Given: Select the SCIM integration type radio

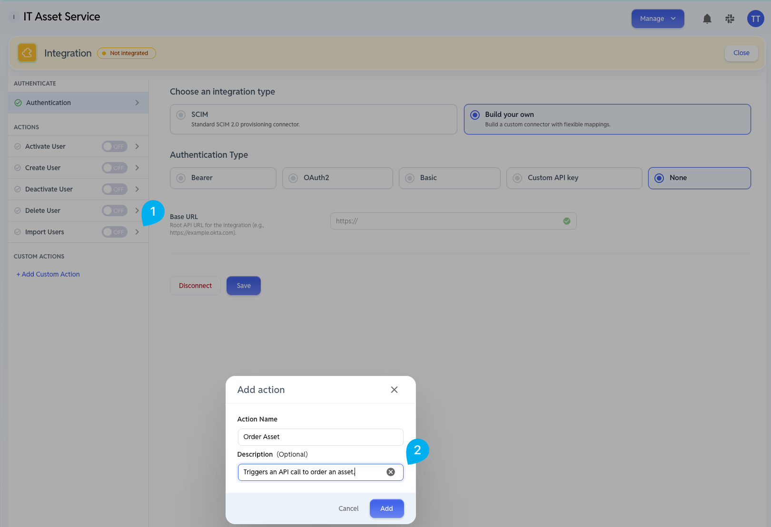Looking at the screenshot, I should tap(181, 115).
